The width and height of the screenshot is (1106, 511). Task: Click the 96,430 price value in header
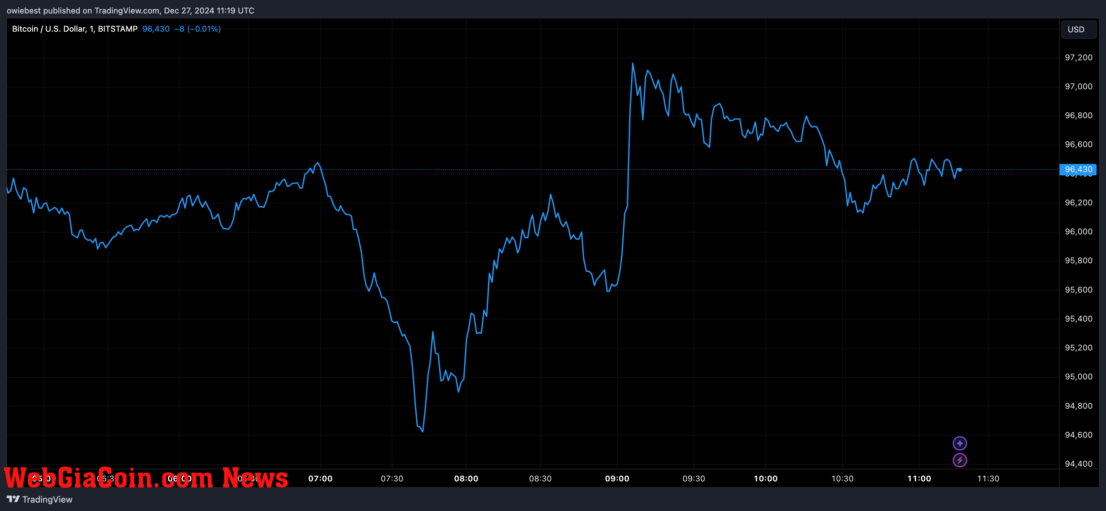pos(156,29)
